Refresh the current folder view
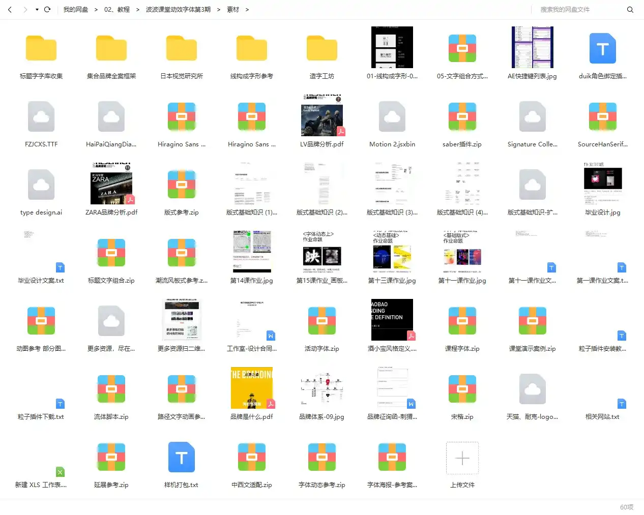Screen dimensions: 644x515 [x=47, y=9]
